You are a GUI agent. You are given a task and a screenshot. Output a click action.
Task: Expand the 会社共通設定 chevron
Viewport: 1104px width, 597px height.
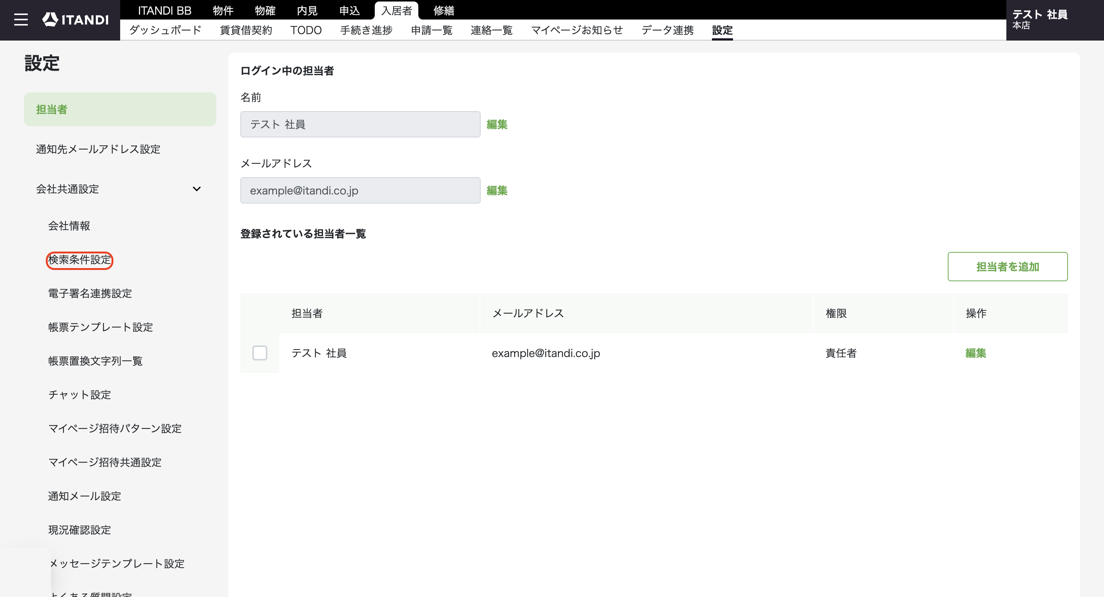pos(197,189)
